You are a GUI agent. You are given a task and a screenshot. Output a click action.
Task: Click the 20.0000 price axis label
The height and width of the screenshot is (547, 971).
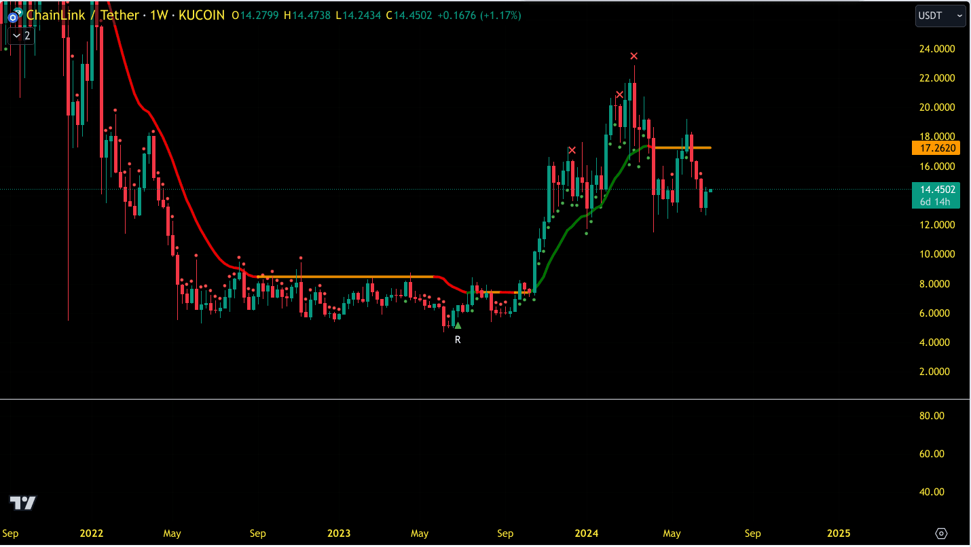pyautogui.click(x=937, y=107)
